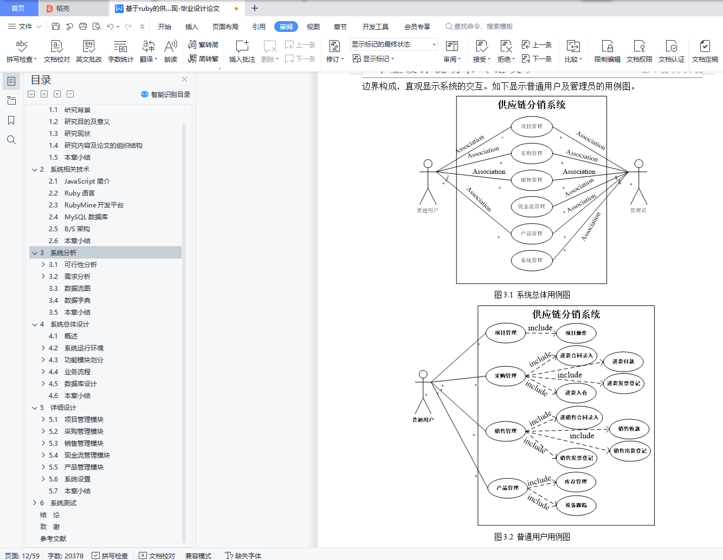
Task: Open the customize quick access toolbar dropdown
Action: [x=142, y=26]
